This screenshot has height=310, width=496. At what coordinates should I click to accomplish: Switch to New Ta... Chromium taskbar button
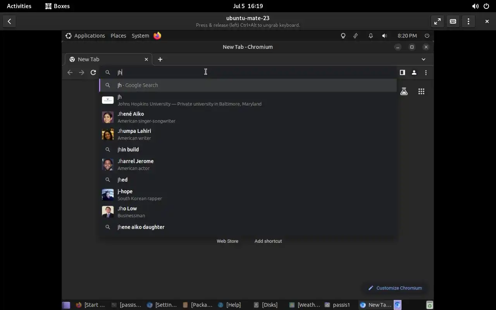point(375,305)
